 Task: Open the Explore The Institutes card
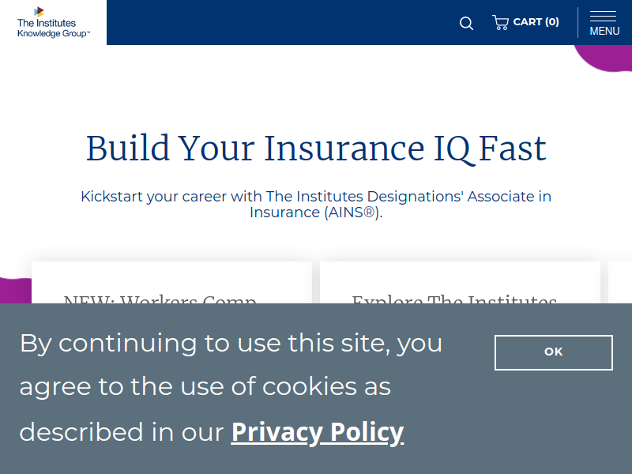pyautogui.click(x=460, y=282)
